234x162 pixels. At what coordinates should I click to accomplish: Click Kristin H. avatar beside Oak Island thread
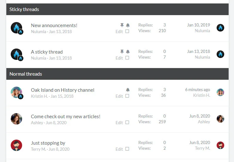16,92
